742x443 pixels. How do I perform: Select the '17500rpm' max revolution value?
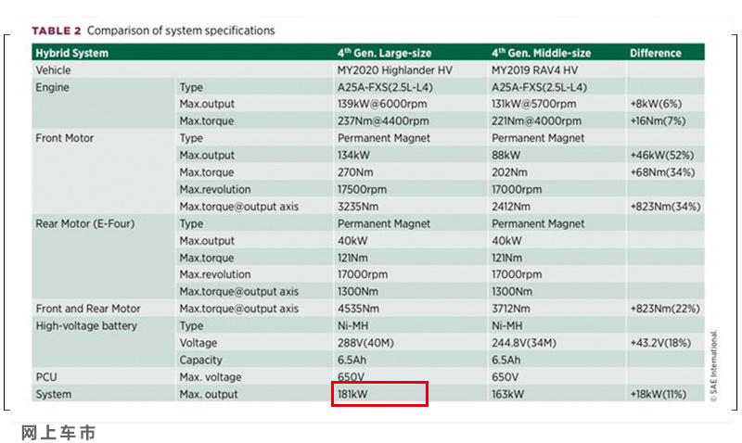[362, 190]
